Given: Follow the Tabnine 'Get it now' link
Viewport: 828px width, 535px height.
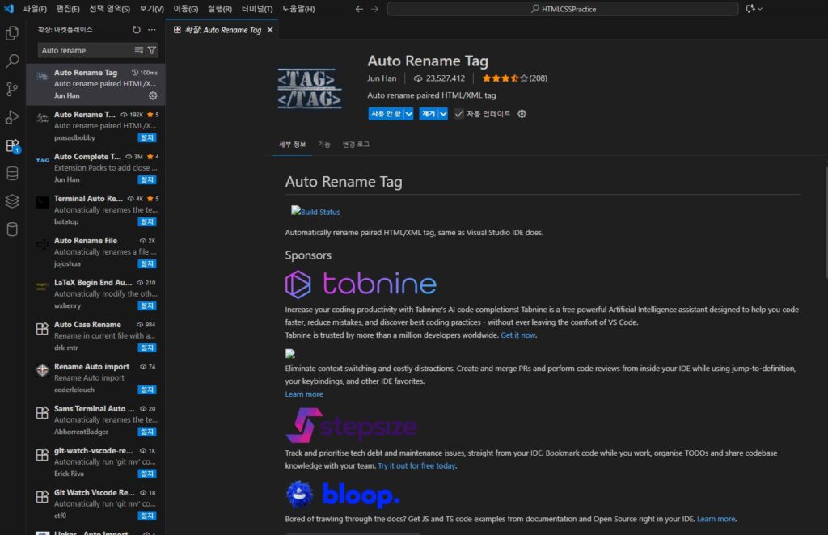Looking at the screenshot, I should (517, 334).
